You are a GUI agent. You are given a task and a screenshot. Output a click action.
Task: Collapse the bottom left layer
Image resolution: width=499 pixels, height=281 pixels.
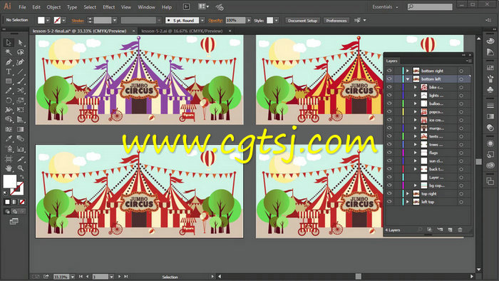pyautogui.click(x=407, y=79)
